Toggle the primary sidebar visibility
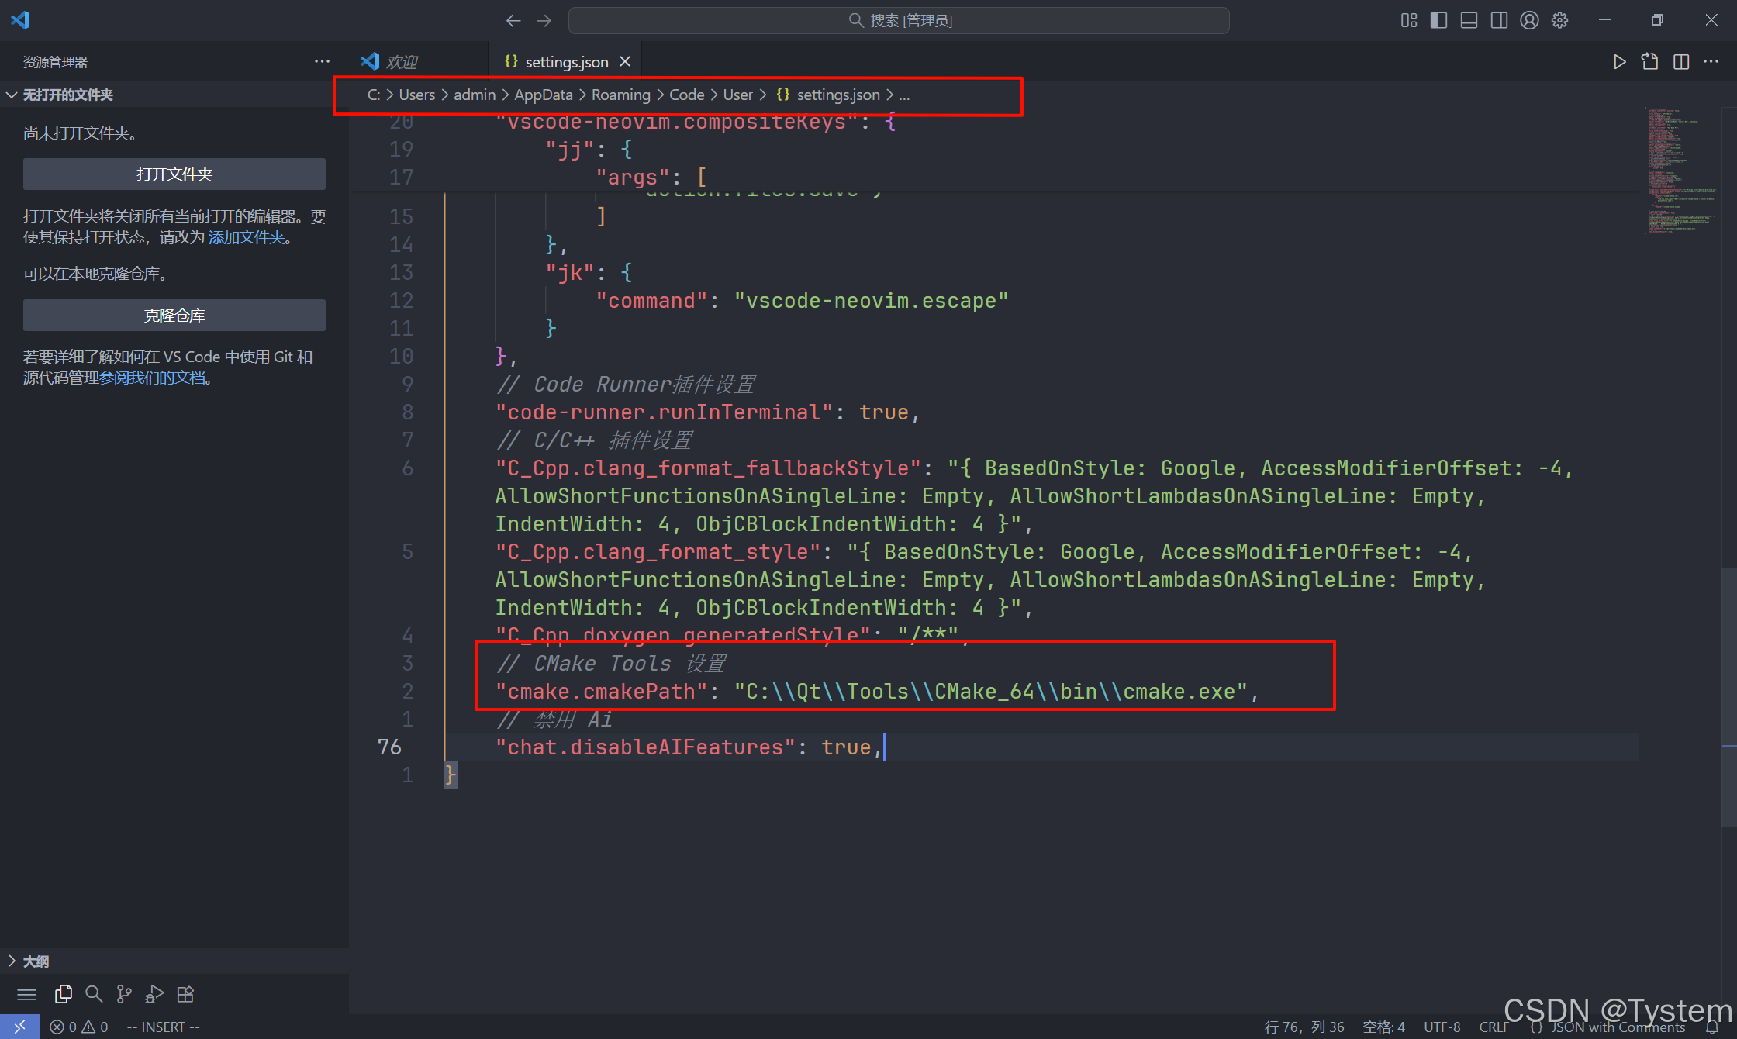This screenshot has width=1737, height=1039. (1438, 20)
